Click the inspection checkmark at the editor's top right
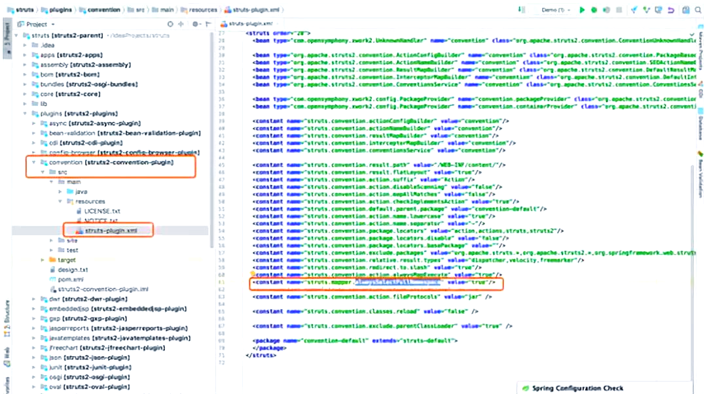This screenshot has width=707, height=394. (692, 34)
